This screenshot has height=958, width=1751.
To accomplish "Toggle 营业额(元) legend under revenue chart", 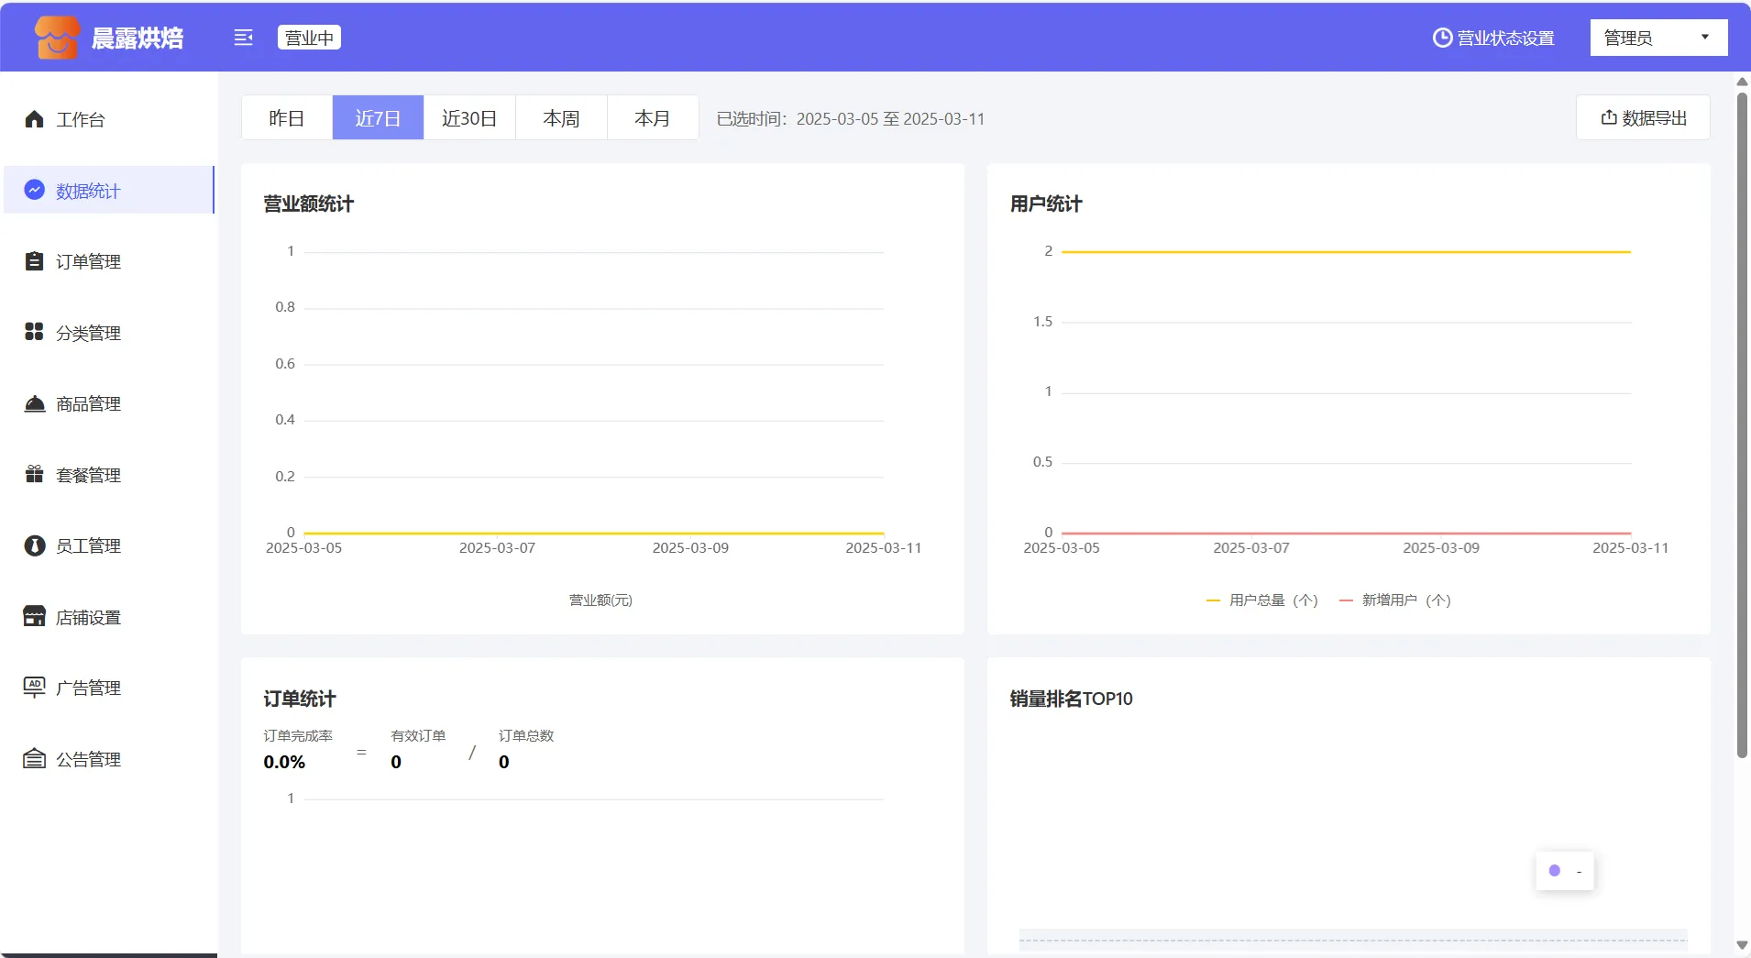I will pyautogui.click(x=600, y=600).
